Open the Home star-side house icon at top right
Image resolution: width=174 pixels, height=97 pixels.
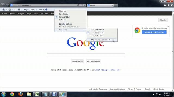(165, 5)
